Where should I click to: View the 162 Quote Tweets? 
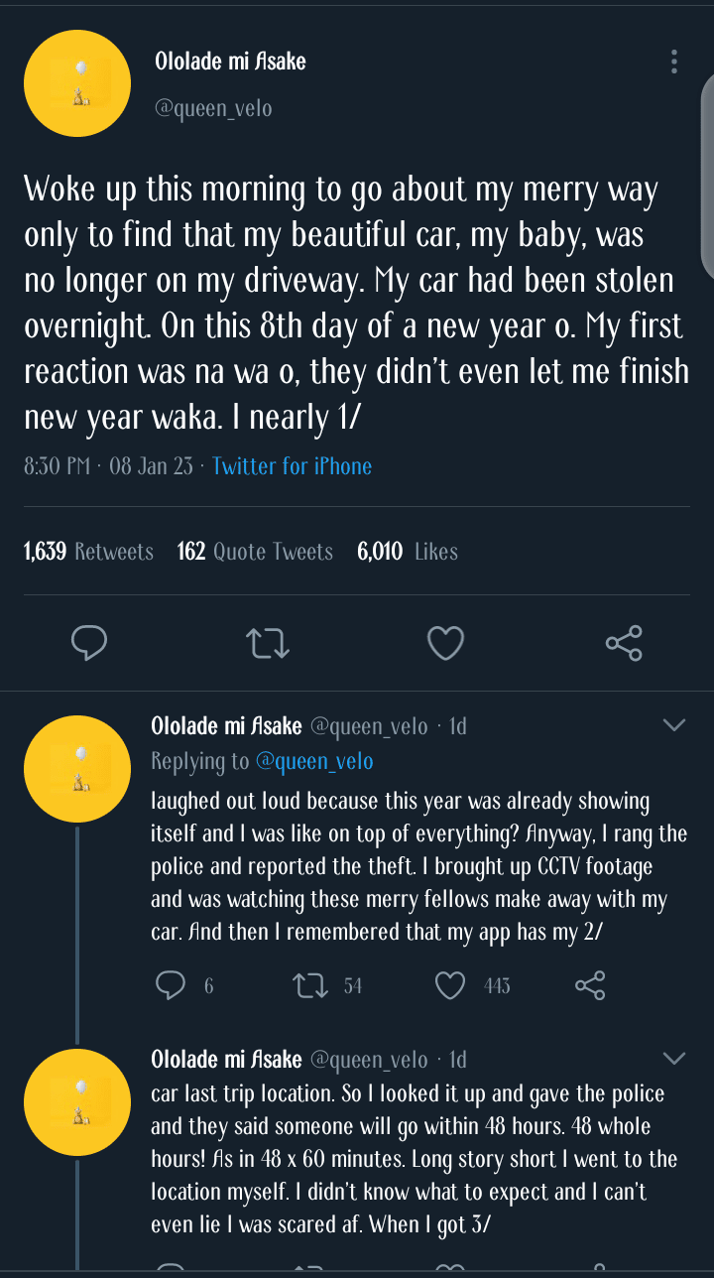coord(255,552)
